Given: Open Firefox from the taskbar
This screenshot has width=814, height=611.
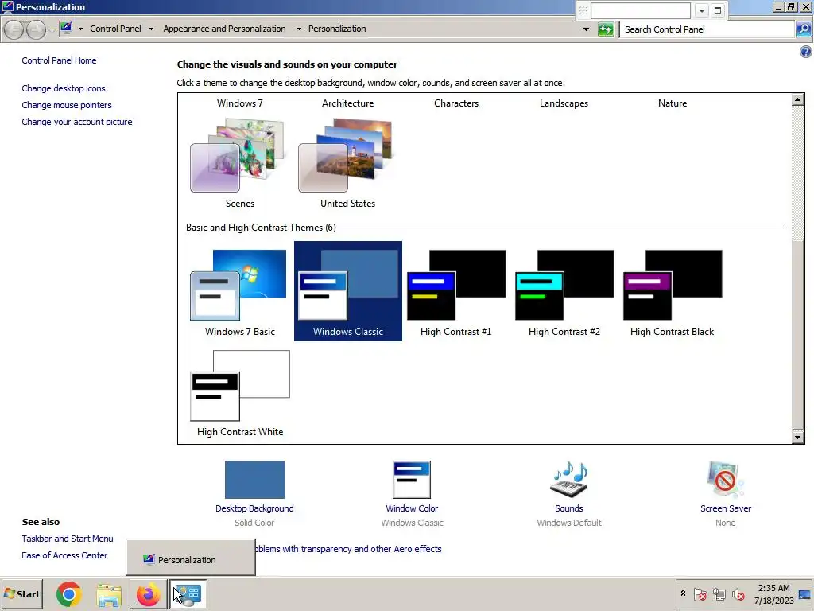Looking at the screenshot, I should 148,594.
